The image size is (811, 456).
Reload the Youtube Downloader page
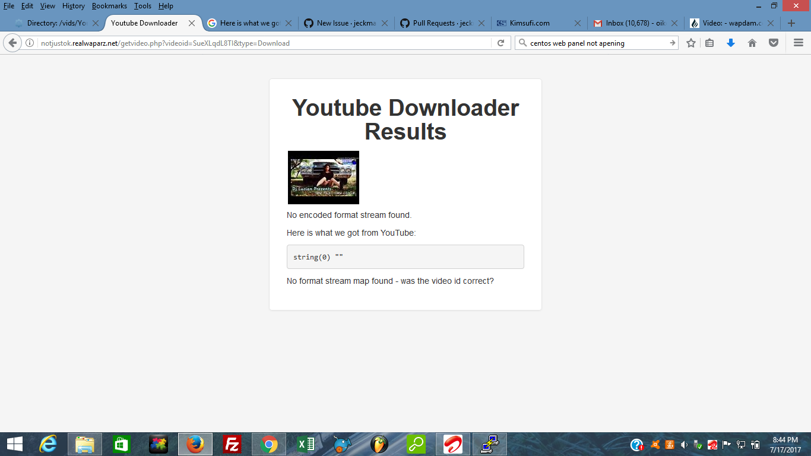click(500, 43)
